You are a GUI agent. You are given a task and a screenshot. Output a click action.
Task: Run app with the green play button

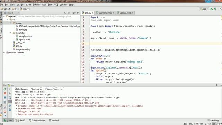click(212, 9)
